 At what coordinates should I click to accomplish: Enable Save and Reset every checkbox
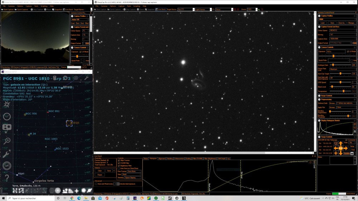tap(96, 184)
